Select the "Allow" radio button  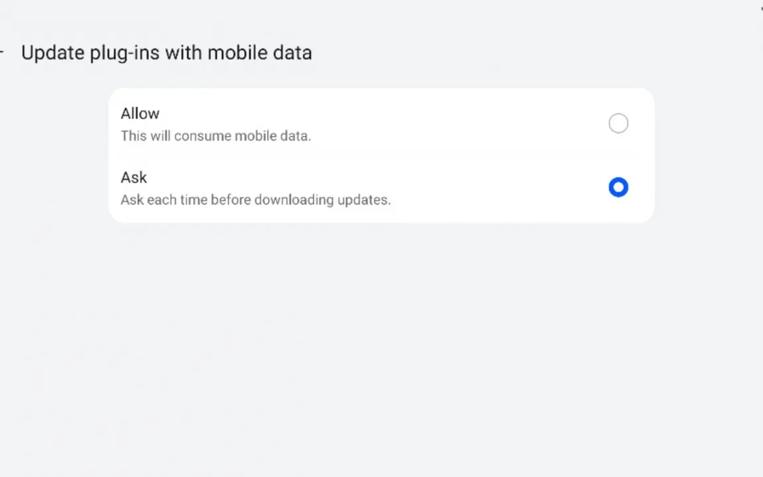coord(618,123)
